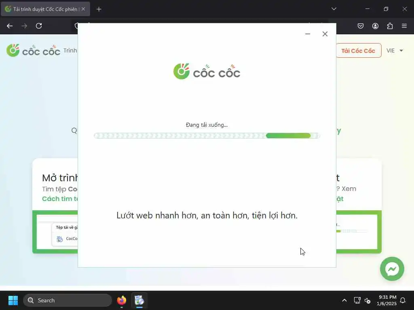Screen dimensions: 414x310
Task: Show hidden system tray icons
Action: point(344,300)
